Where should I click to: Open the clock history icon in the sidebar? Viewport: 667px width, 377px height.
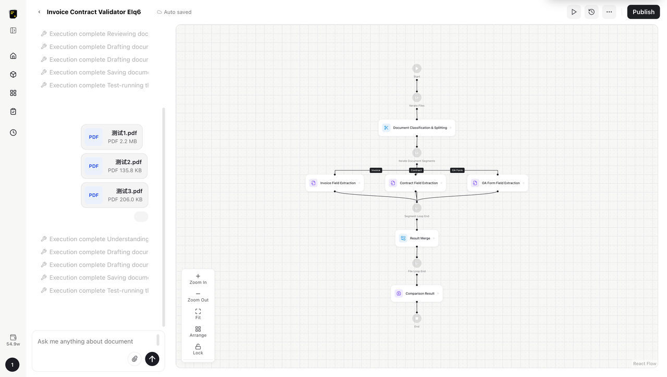click(x=13, y=132)
